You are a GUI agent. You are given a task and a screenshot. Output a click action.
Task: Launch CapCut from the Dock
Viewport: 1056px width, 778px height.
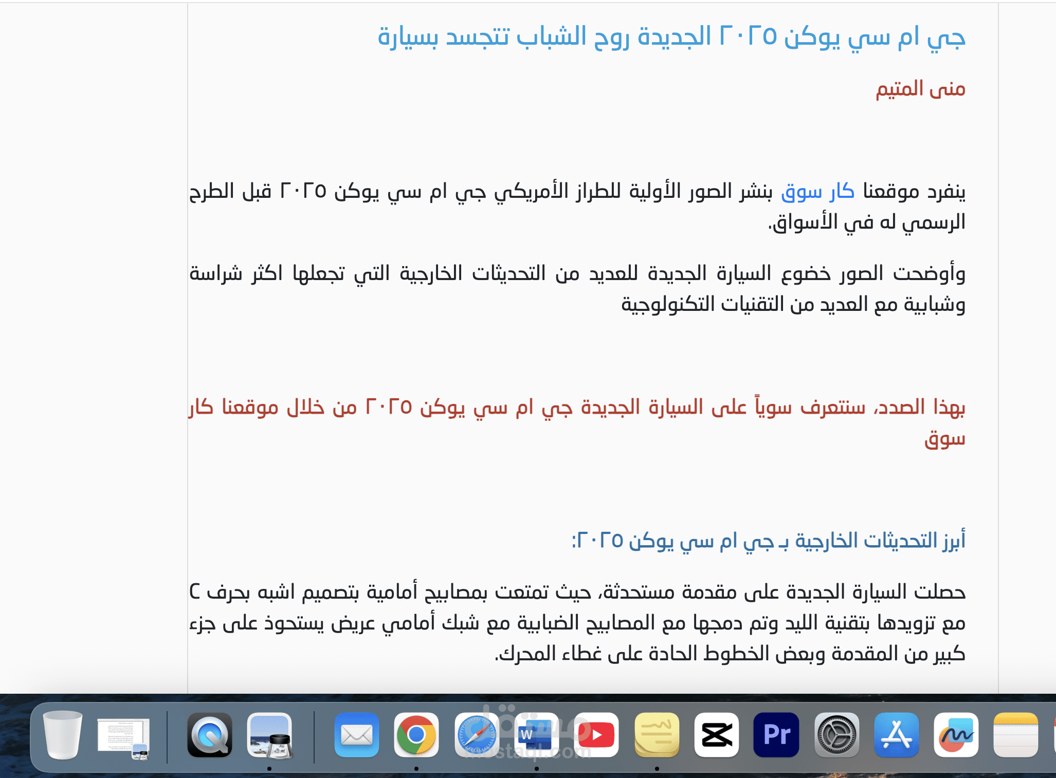717,735
